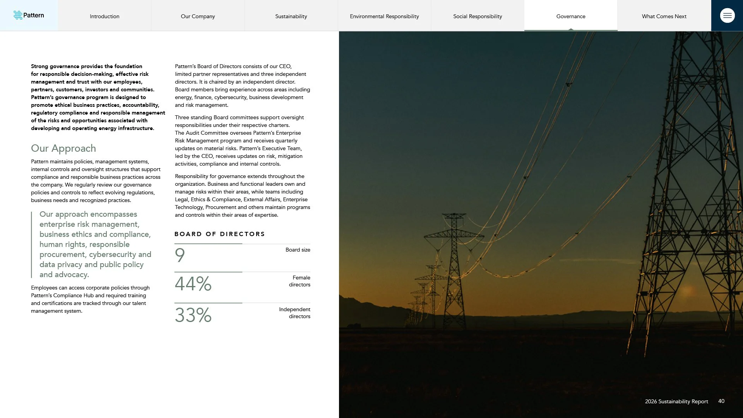The width and height of the screenshot is (743, 418).
Task: Click the paragraph starting Pattern maintains policies
Action: coord(96,181)
